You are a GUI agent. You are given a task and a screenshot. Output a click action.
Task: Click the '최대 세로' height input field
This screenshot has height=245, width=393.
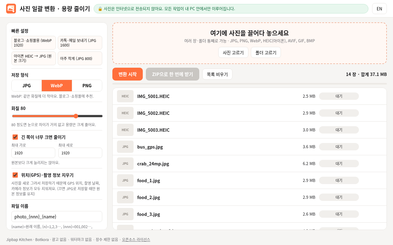point(80,153)
